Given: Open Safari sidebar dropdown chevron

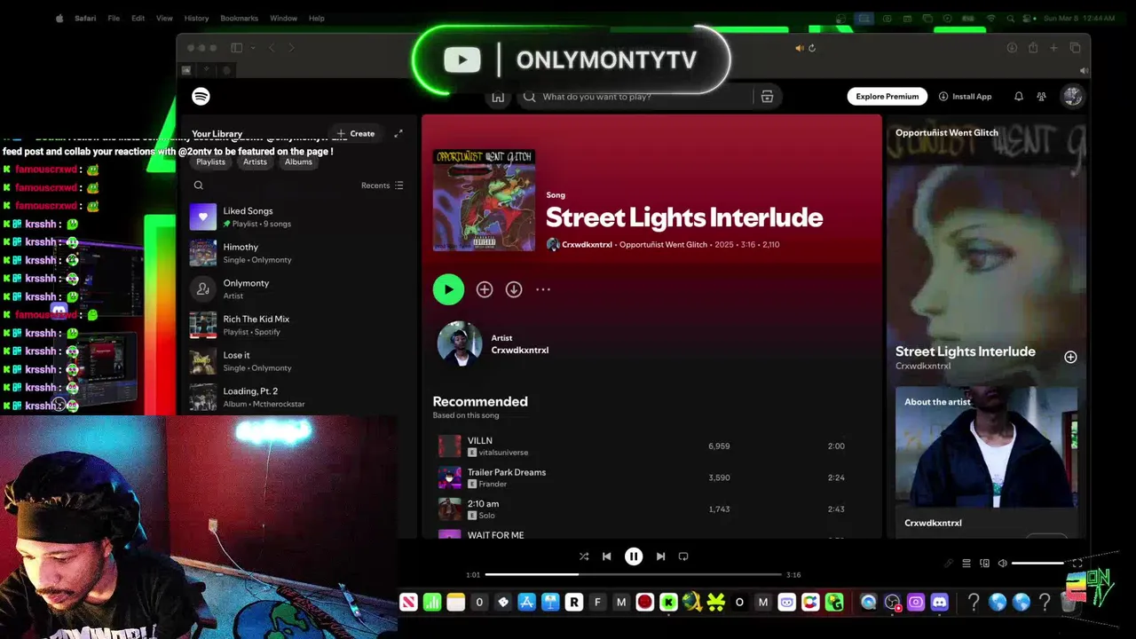Looking at the screenshot, I should pos(253,48).
